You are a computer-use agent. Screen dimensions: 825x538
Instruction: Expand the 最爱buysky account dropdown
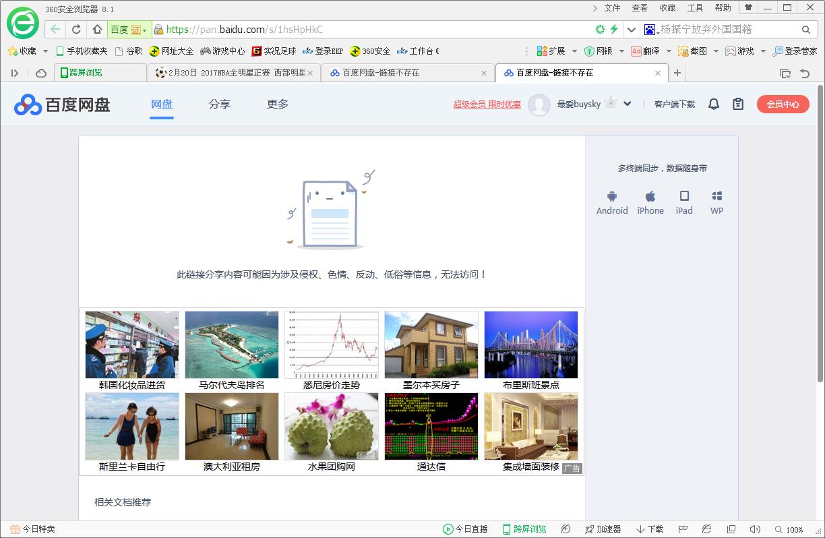[628, 104]
